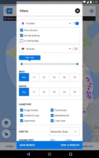The width and height of the screenshot is (99, 158).
Task: Tap the Zillow logo icon
Action: click(9, 11)
